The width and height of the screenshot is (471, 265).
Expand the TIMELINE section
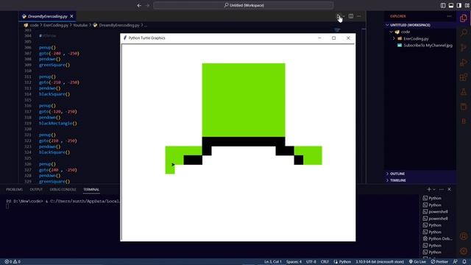point(420,180)
